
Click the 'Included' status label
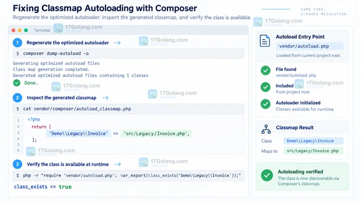284,86
